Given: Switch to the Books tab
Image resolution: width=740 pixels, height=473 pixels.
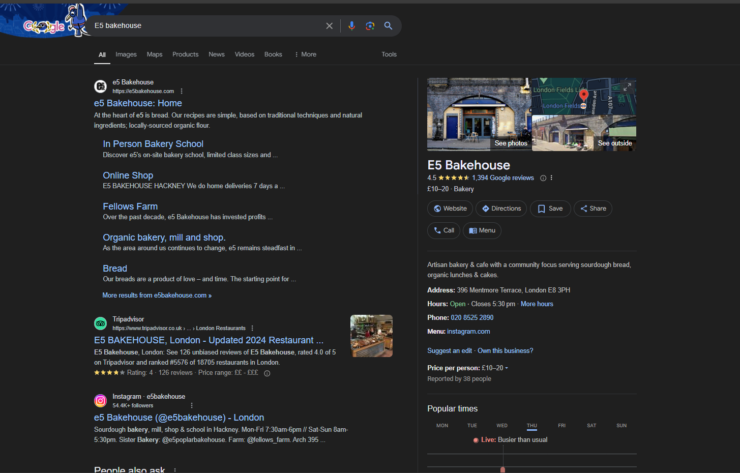Looking at the screenshot, I should (x=273, y=54).
